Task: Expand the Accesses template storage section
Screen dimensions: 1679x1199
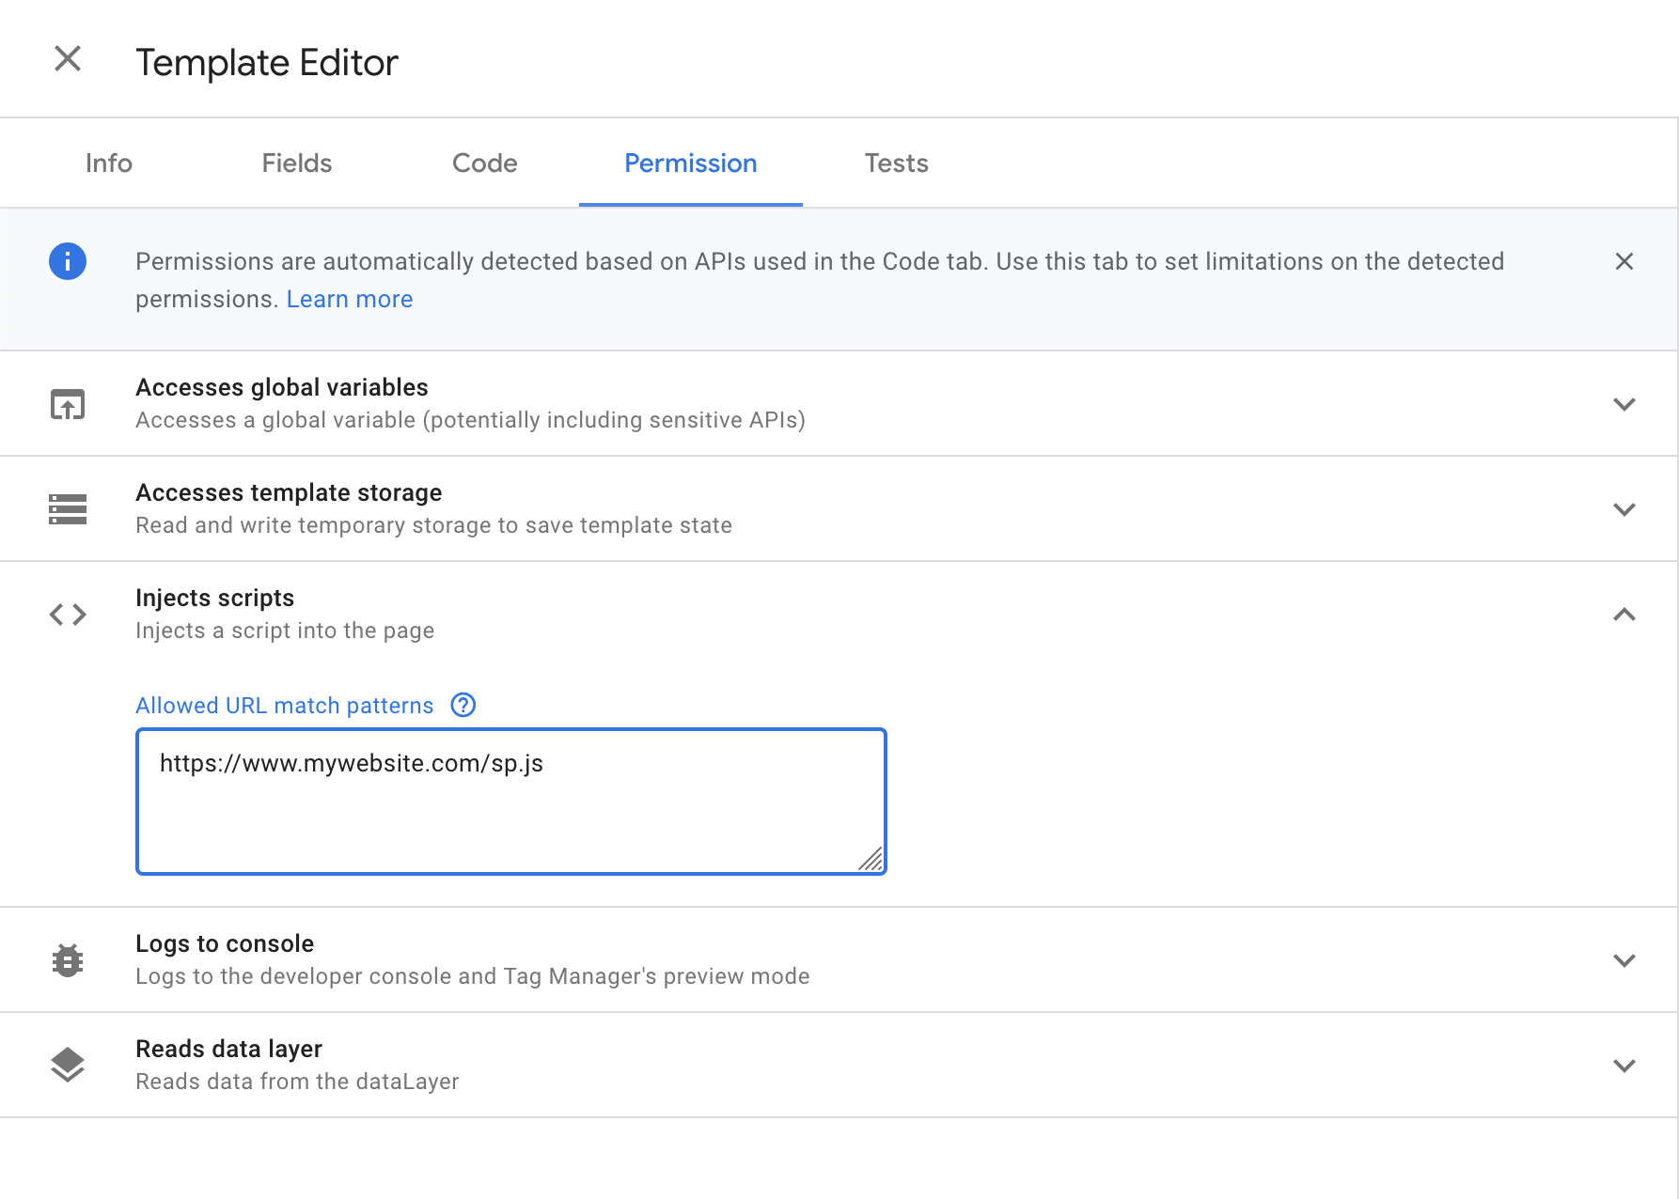Action: pos(1624,509)
